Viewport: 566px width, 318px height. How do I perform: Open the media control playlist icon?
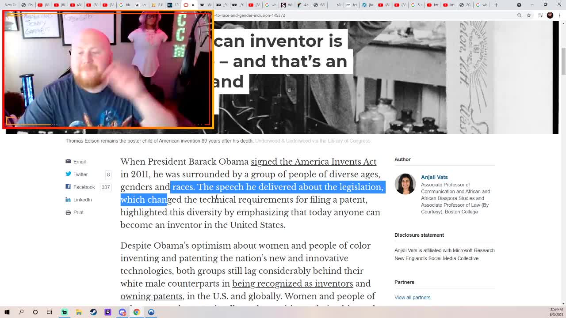(540, 15)
